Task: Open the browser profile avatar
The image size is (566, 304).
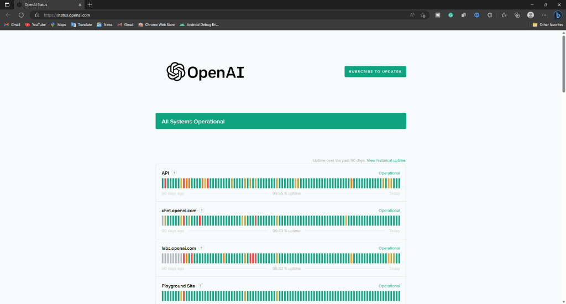Action: [x=531, y=15]
